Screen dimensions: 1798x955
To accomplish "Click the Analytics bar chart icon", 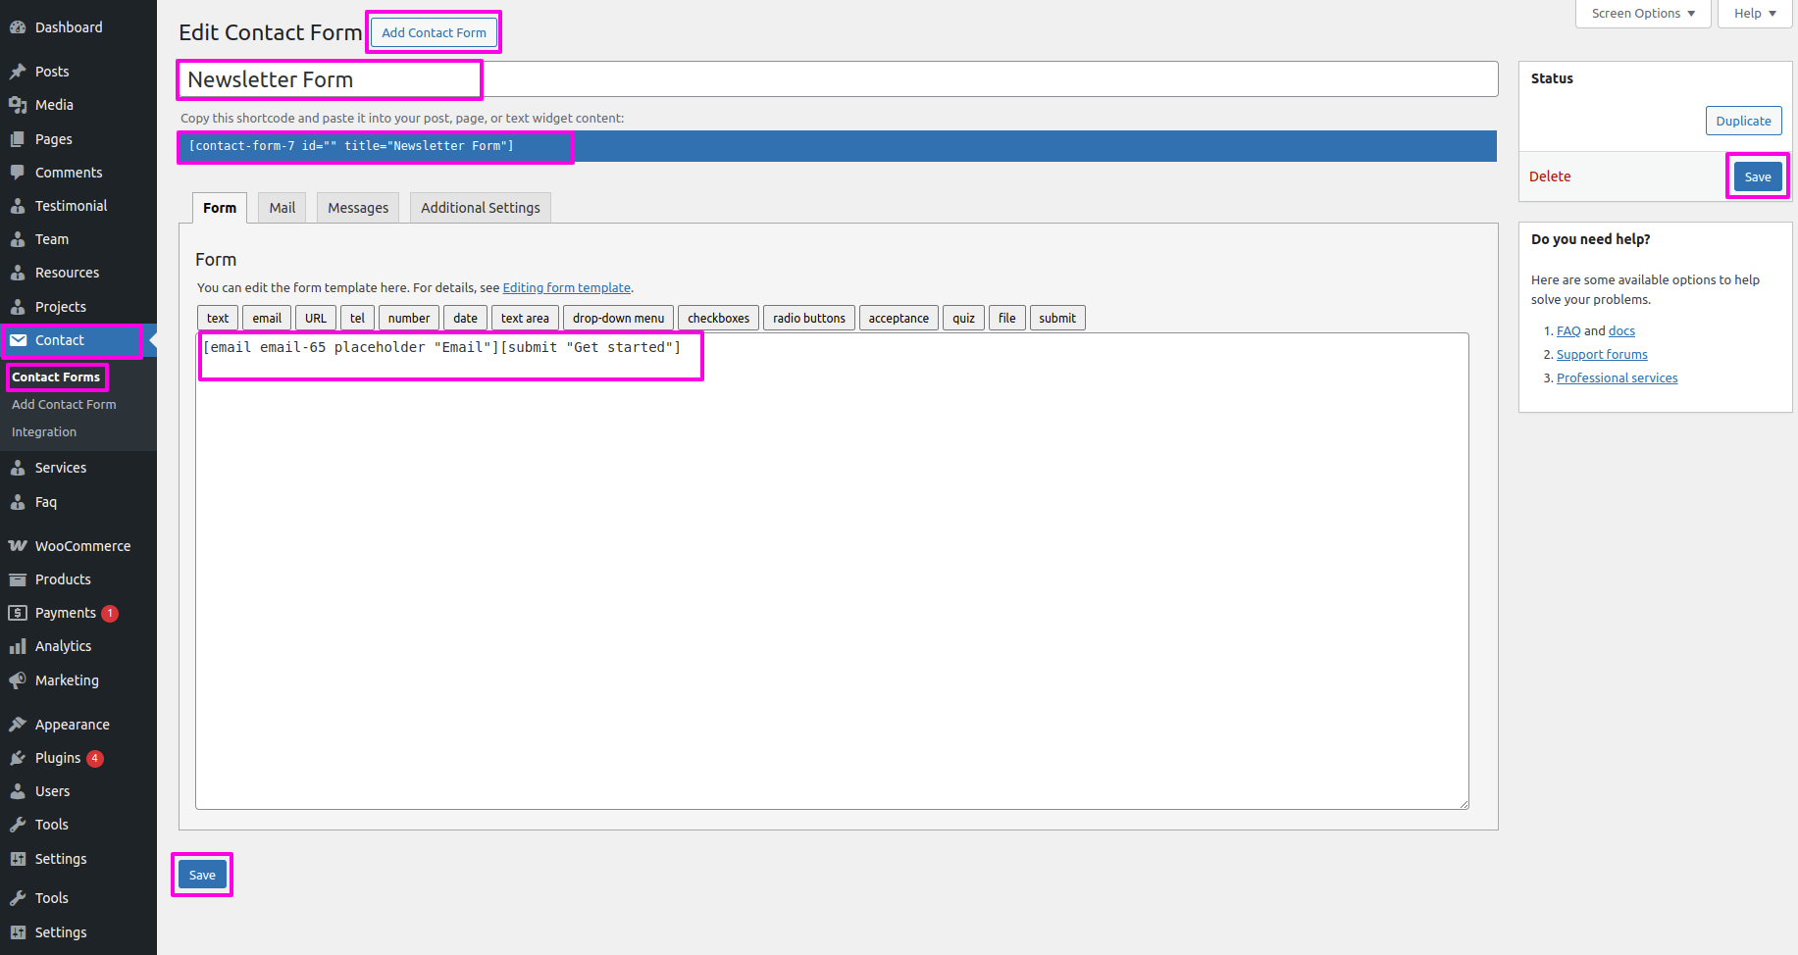I will (18, 646).
